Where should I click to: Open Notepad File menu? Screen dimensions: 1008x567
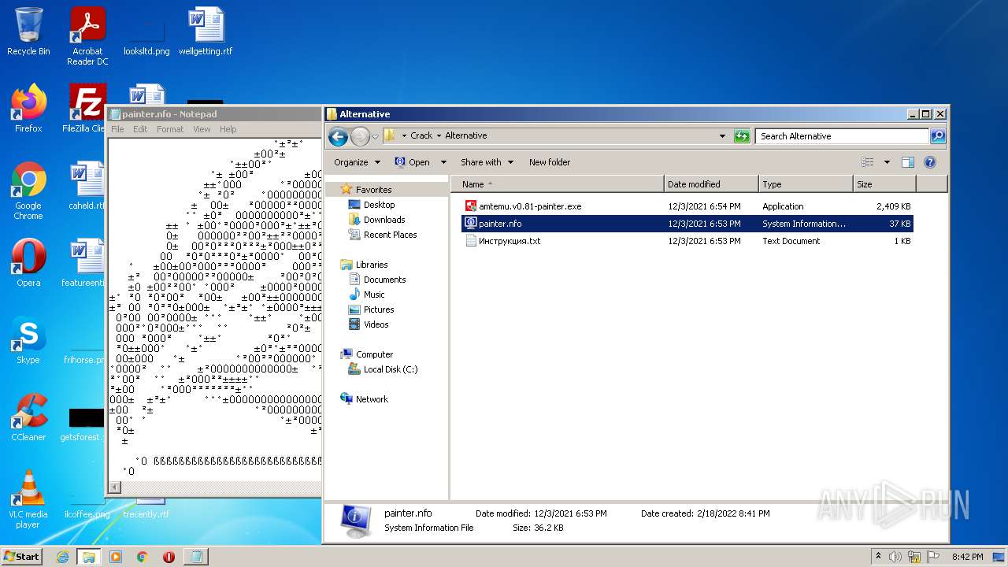click(x=117, y=129)
